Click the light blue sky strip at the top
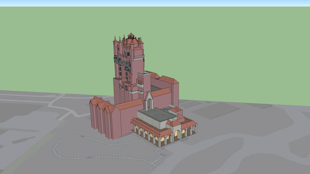Viewport: 310px width, 174px height. tap(155, 3)
